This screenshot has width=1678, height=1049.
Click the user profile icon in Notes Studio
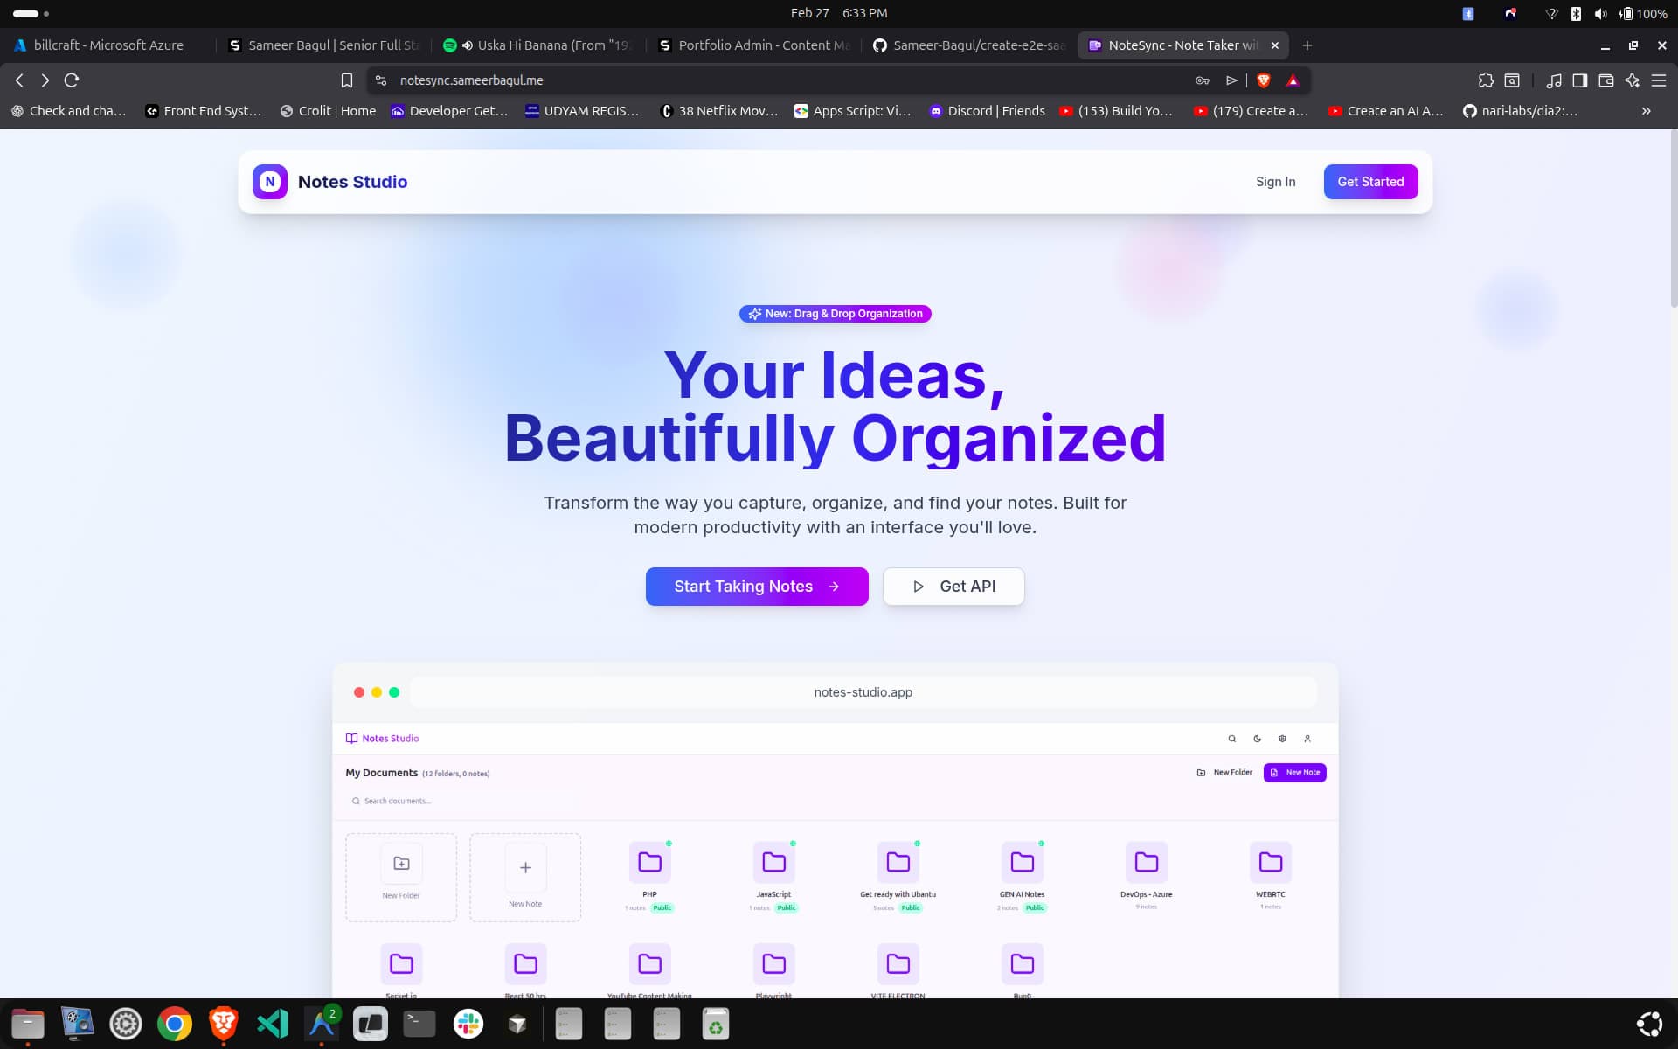[x=1307, y=739]
